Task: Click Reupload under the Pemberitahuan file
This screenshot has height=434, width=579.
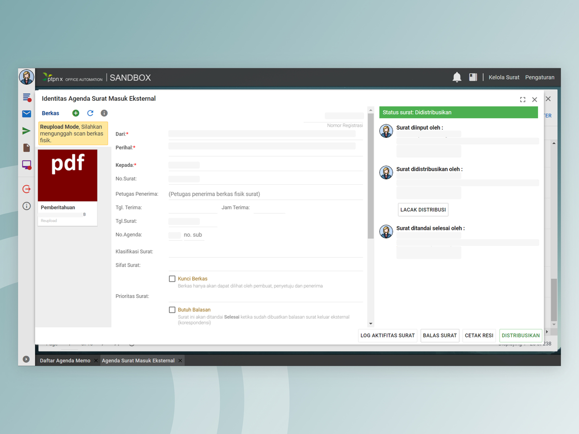Action: (49, 221)
